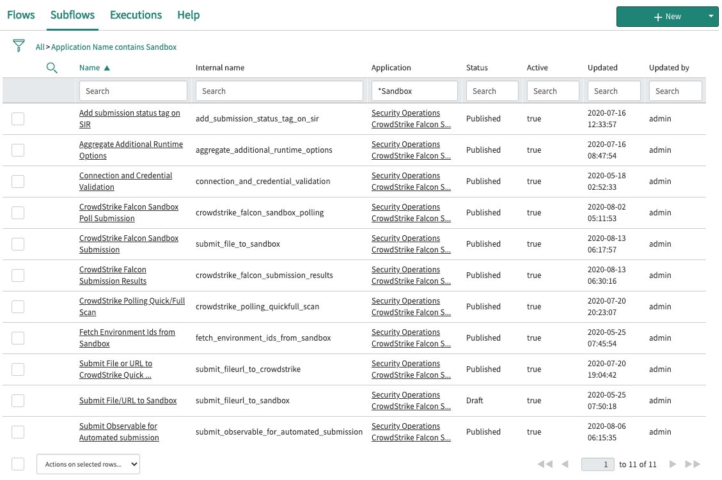Open Application link in add_submission_status_tag_on_sir row

[x=411, y=119]
